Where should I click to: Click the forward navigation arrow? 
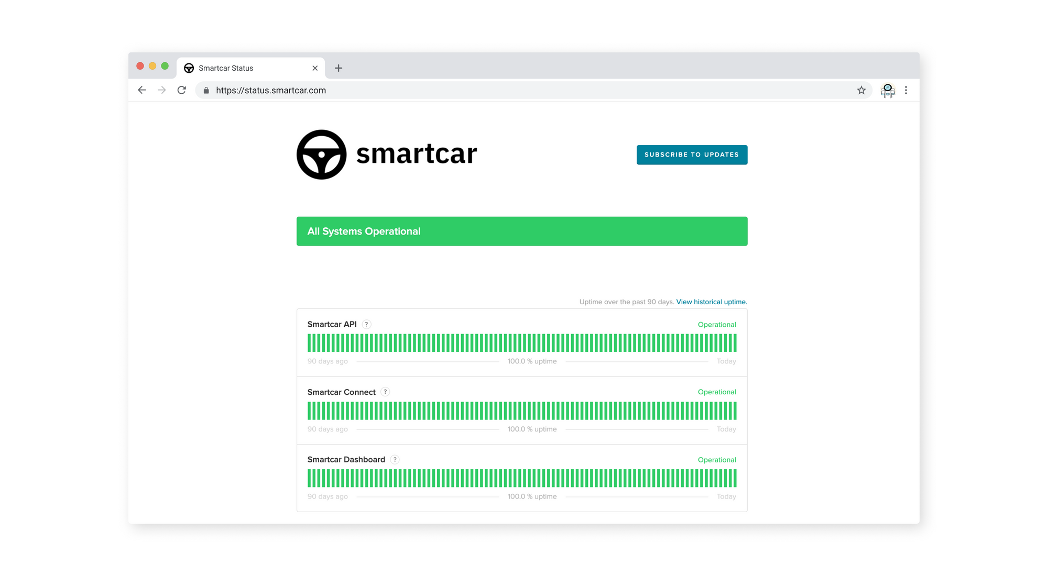click(x=161, y=90)
